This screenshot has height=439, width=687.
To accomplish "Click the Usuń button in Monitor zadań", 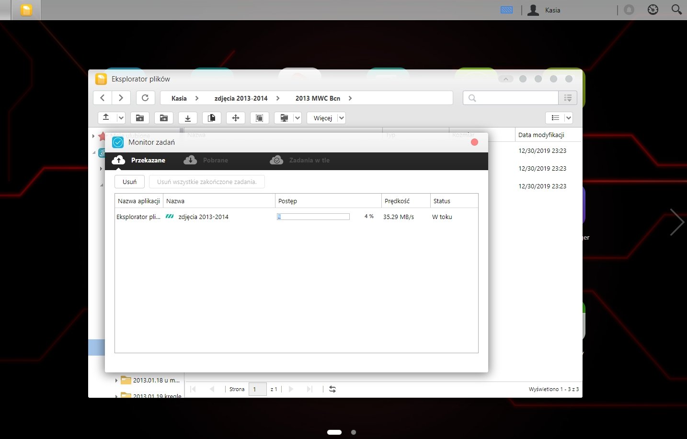I will (x=129, y=182).
